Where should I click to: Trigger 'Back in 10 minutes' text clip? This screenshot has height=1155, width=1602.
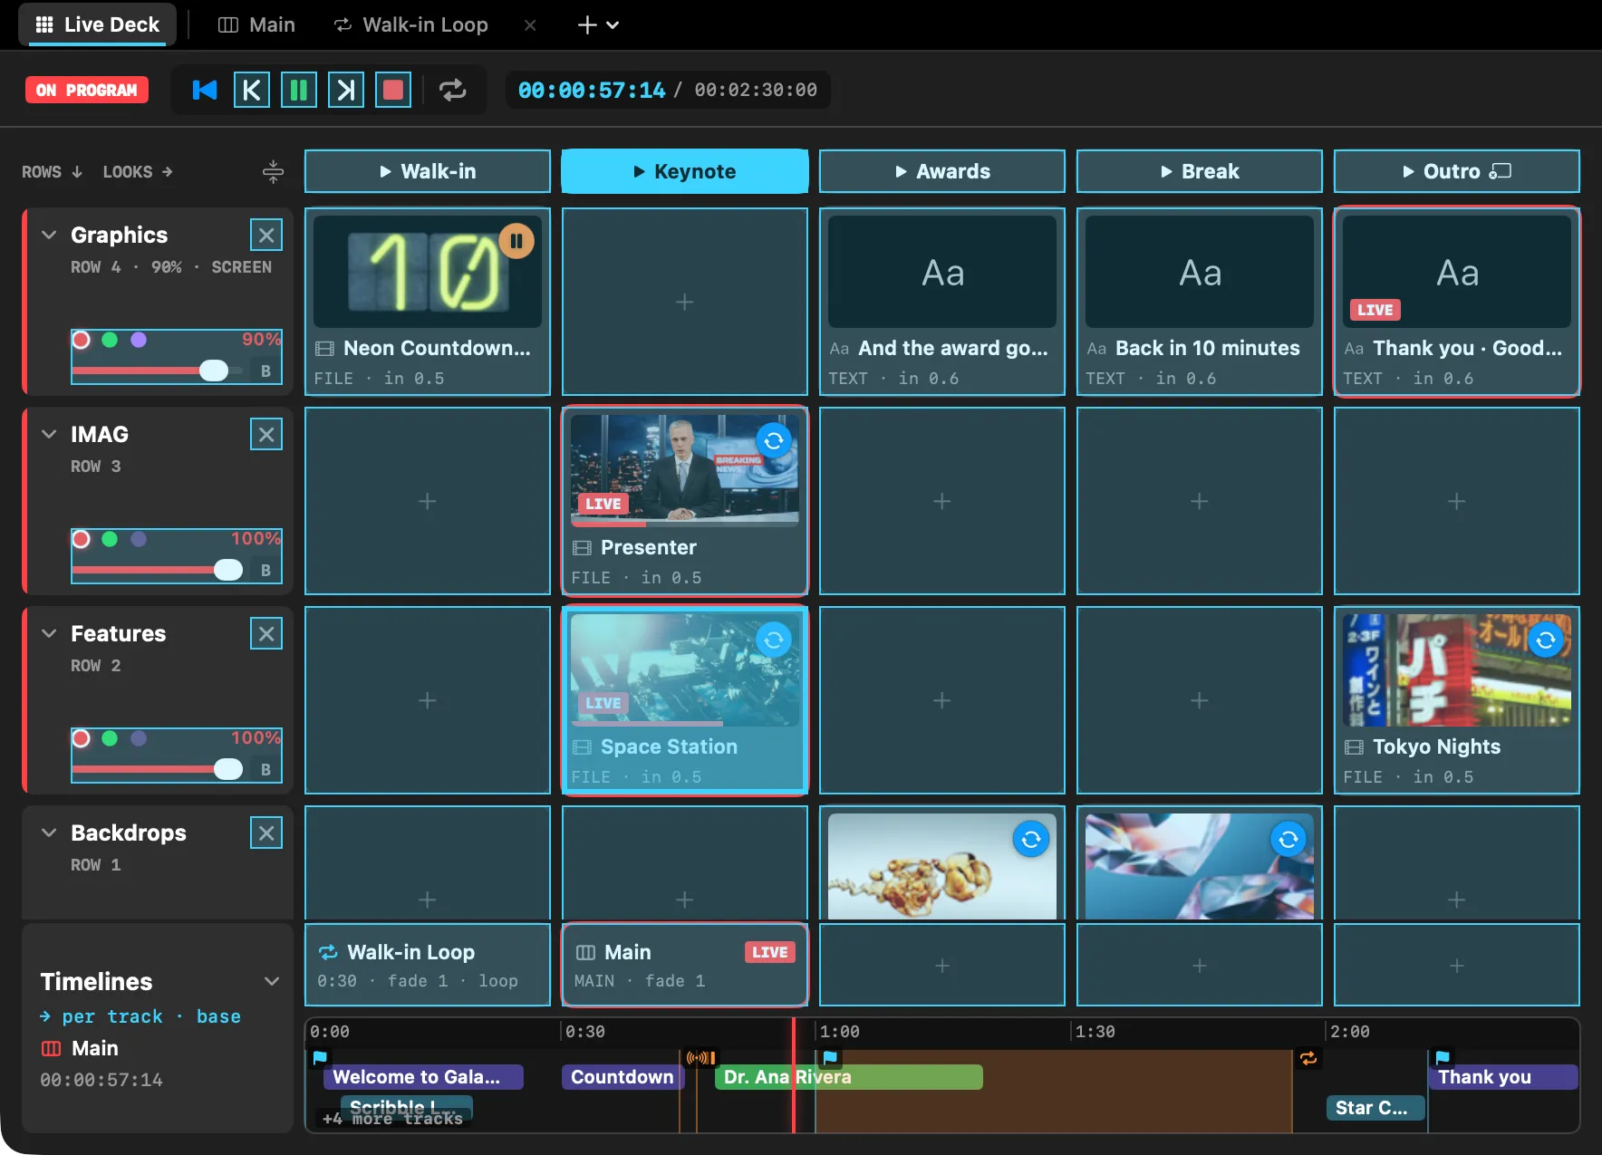(x=1200, y=302)
